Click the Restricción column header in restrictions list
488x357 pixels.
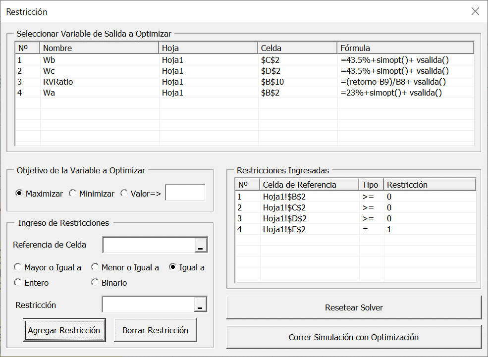pos(430,185)
